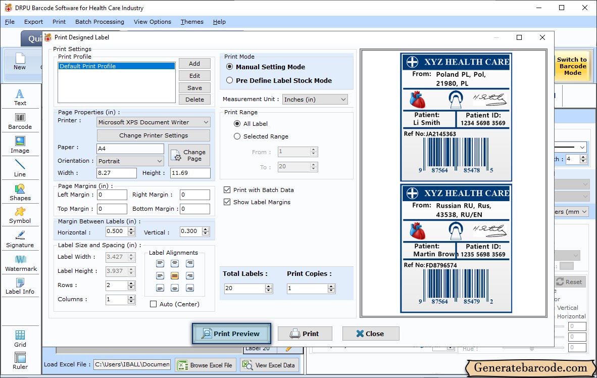Choose the Image tool in sidebar
597x378 pixels.
[20, 145]
